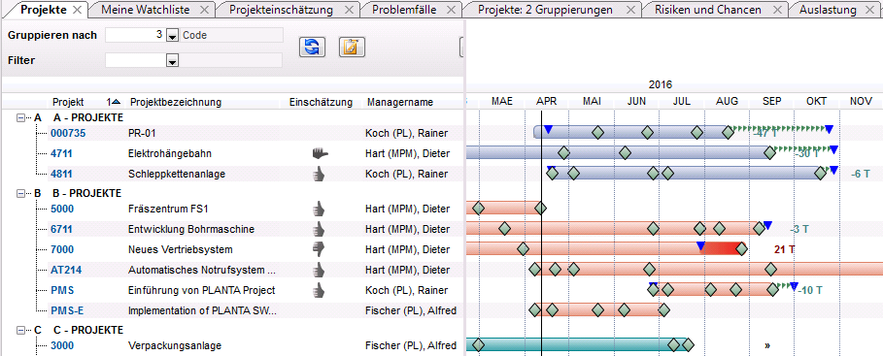Switch to the Problemfälle tab
This screenshot has height=356, width=883.
[404, 10]
